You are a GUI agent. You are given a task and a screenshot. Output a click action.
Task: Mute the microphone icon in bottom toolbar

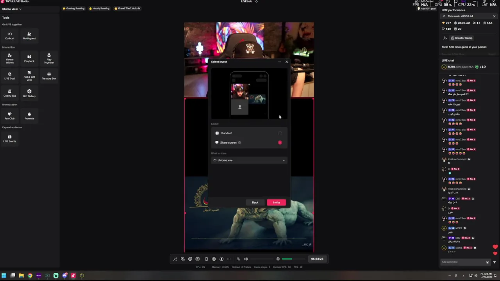[278, 259]
